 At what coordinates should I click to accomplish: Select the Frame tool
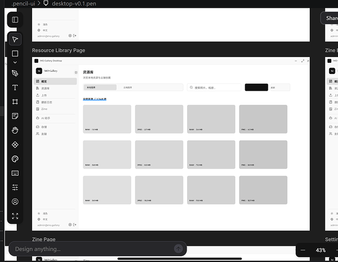click(15, 102)
